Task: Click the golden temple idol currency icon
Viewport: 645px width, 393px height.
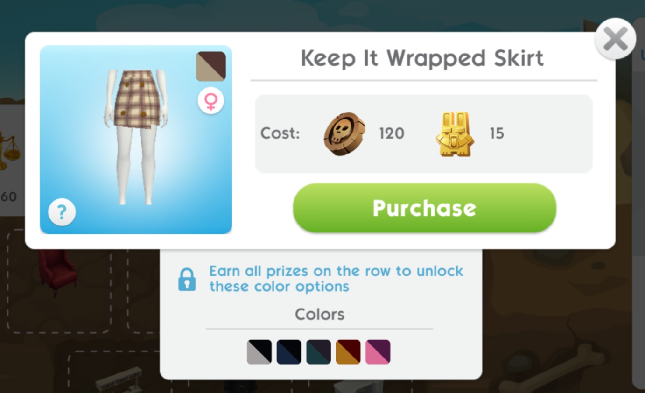Action: [455, 133]
